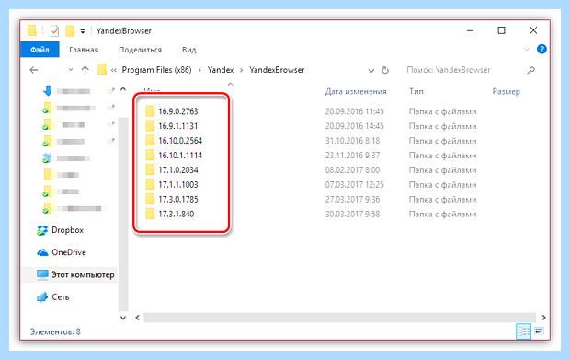This screenshot has height=360, width=570.
Task: Click the Back navigation arrow
Action: point(34,70)
